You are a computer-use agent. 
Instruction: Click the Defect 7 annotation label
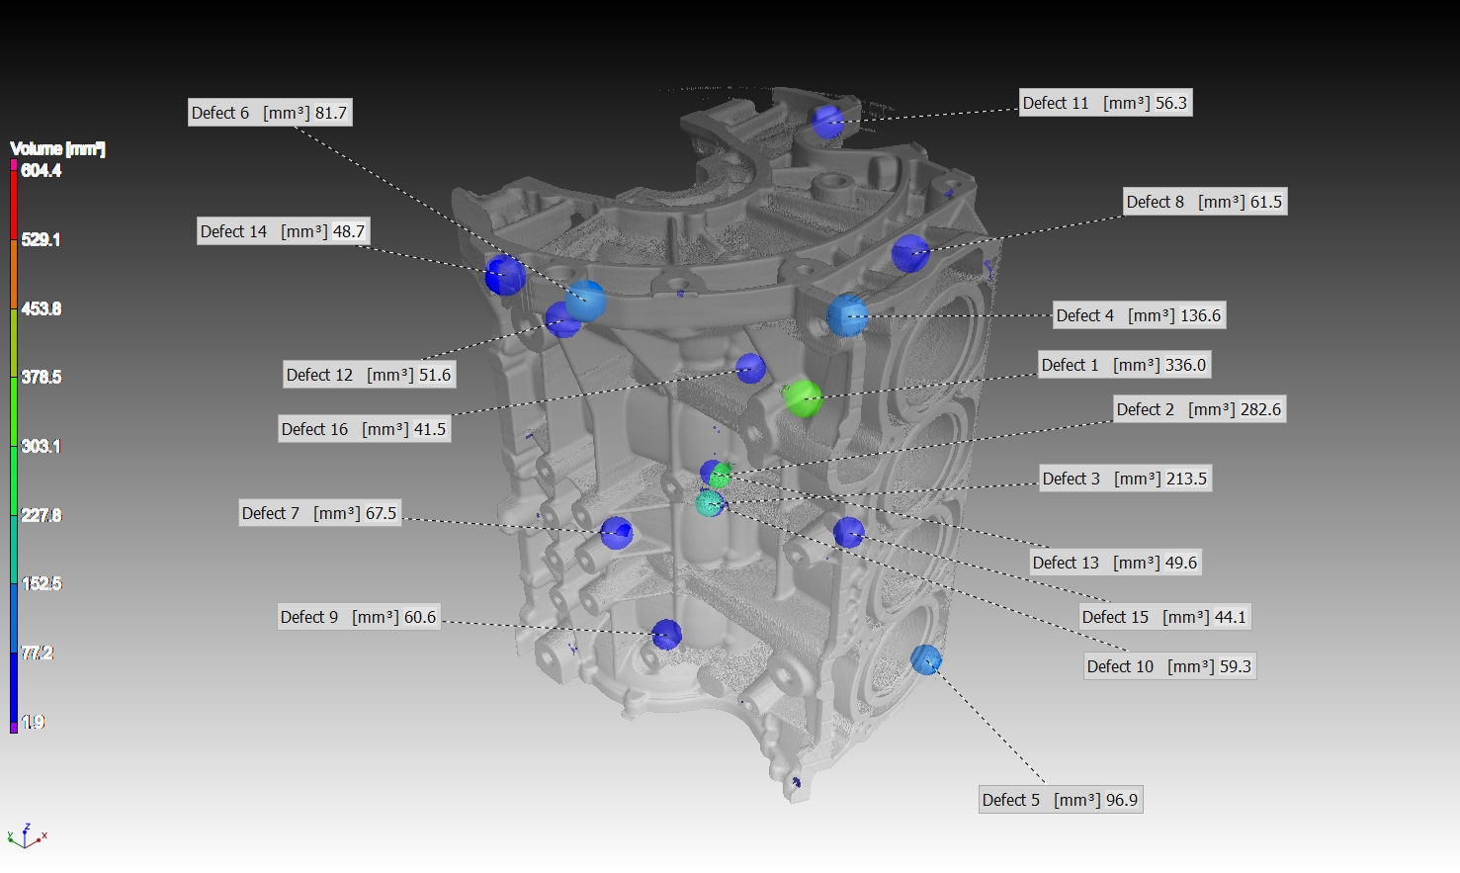319,513
